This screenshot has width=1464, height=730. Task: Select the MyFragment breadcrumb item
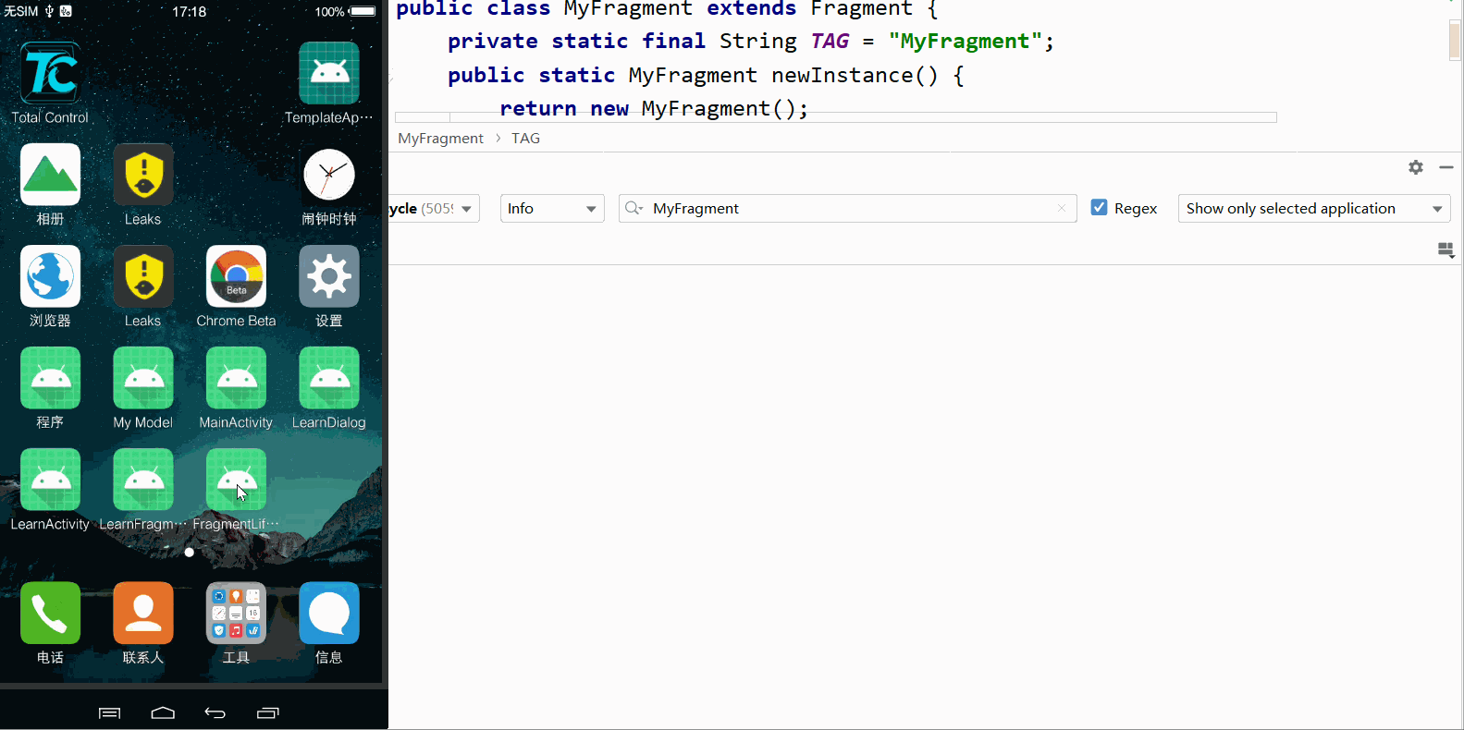[440, 139]
